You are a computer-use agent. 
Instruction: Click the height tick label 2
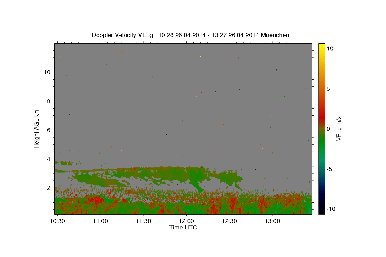[49, 188]
